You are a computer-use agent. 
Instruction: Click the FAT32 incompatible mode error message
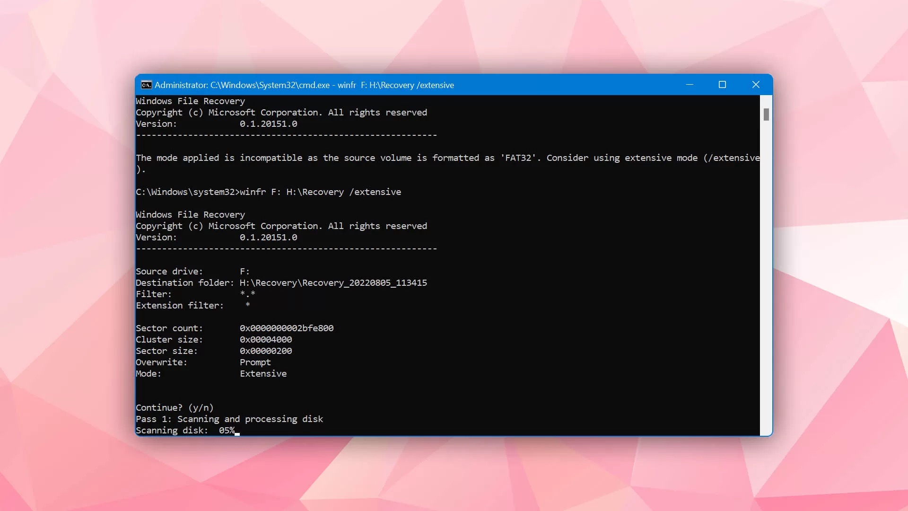pyautogui.click(x=448, y=163)
